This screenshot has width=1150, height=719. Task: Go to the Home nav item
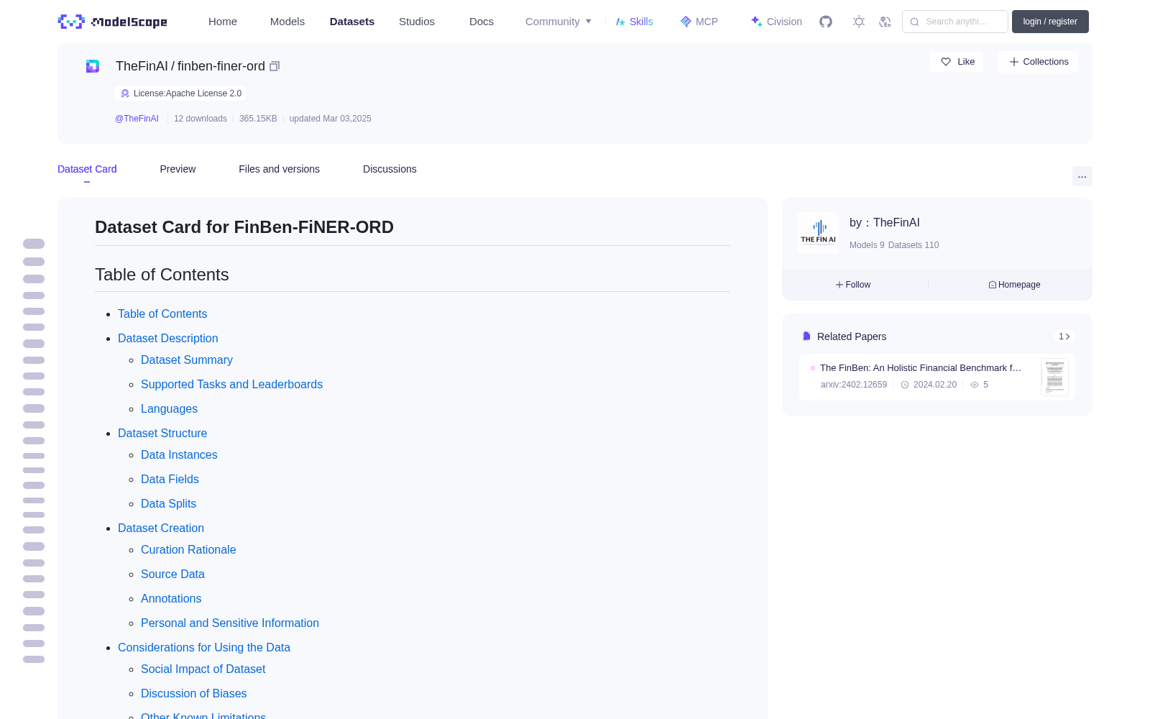coord(223,22)
